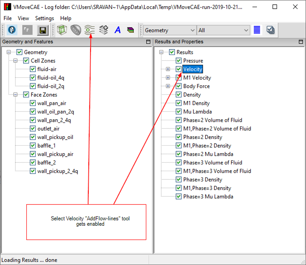Click the status bar Loading Results text
The height and width of the screenshot is (265, 306).
29,260
